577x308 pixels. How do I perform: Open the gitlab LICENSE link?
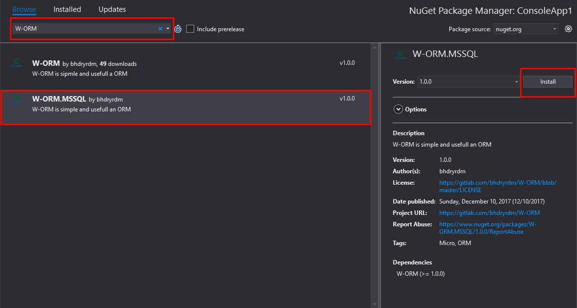497,186
